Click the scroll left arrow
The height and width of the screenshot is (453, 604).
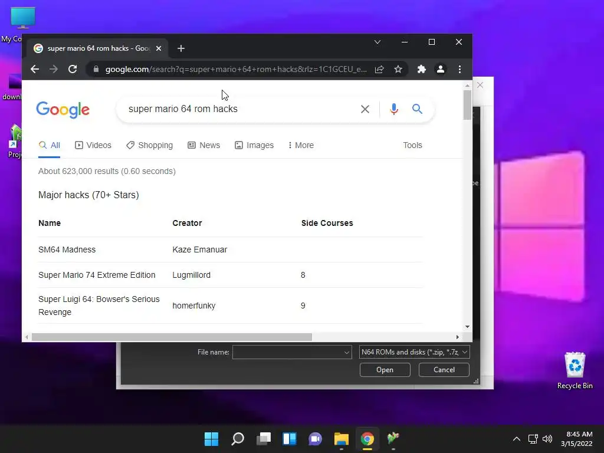point(26,337)
